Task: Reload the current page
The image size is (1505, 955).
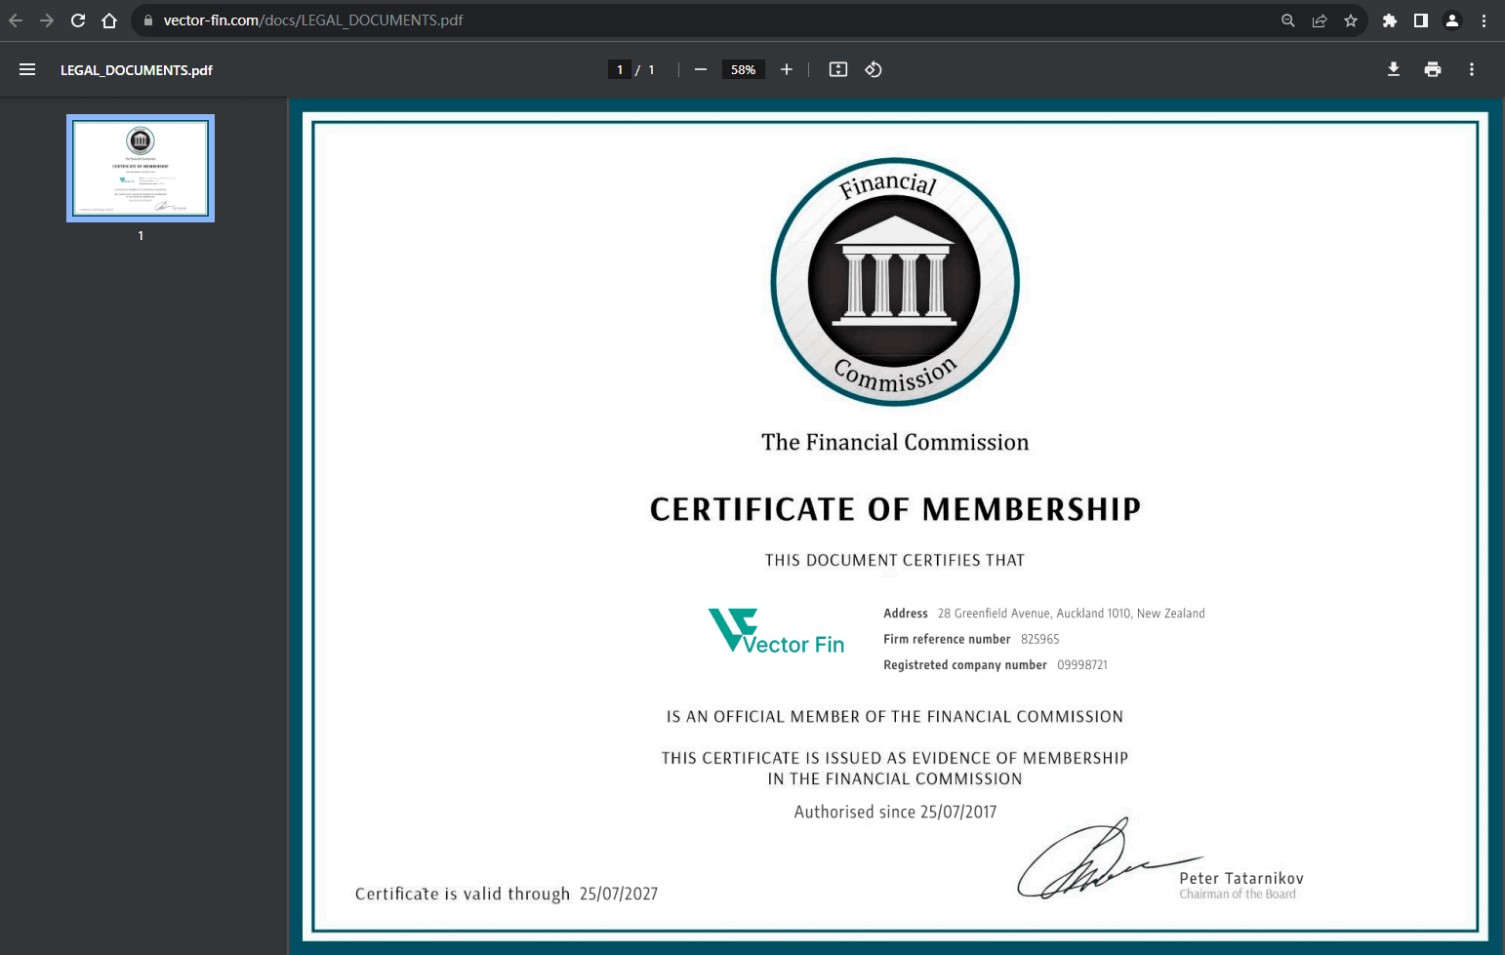Action: coord(78,20)
